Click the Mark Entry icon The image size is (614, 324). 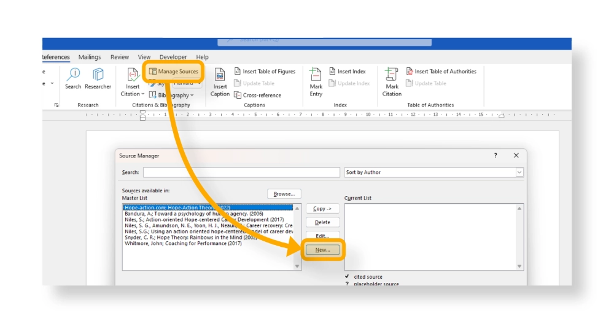[x=316, y=81]
